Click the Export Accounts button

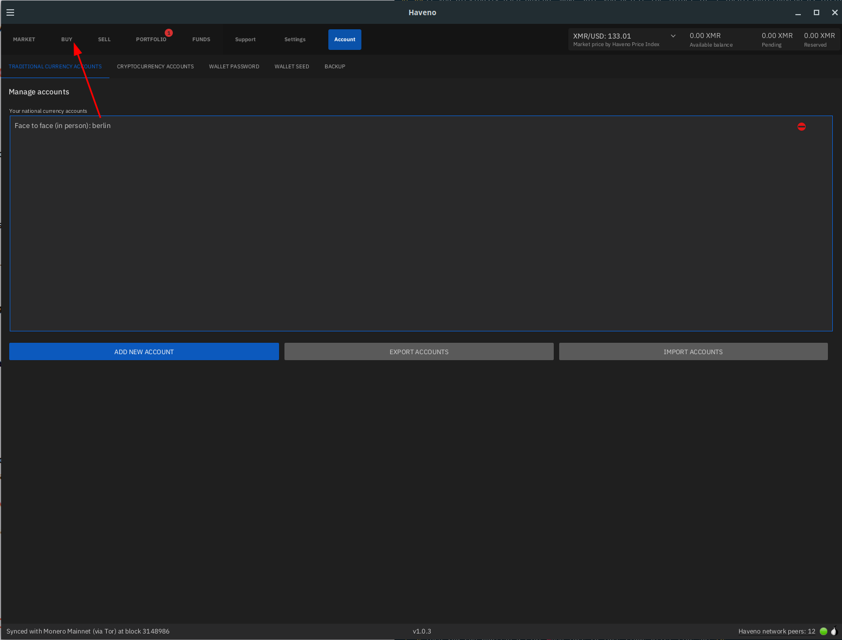[x=419, y=352]
